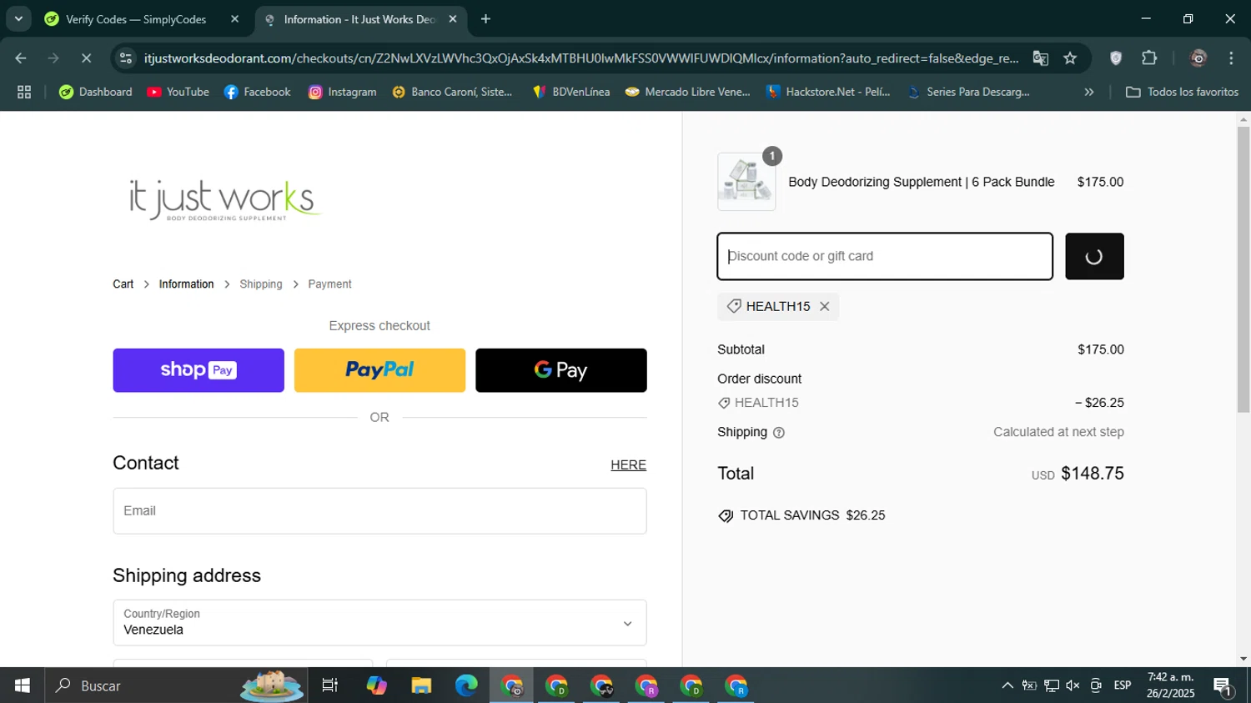
Task: Go to Cart breadcrumb
Action: [123, 284]
